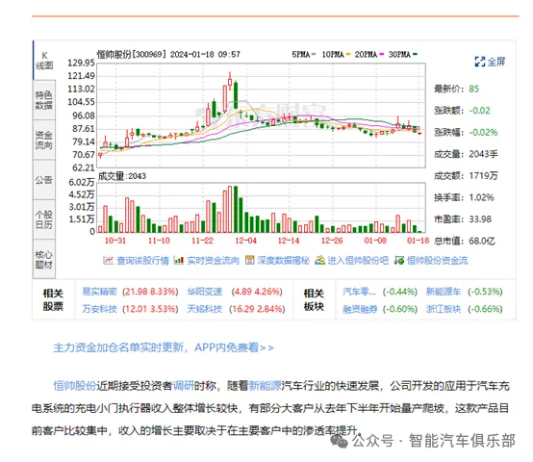Open the 融资融券 sector link

[x=360, y=309]
